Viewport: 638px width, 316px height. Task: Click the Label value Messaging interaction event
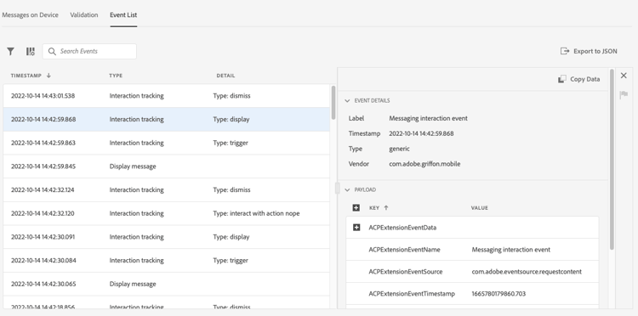428,119
